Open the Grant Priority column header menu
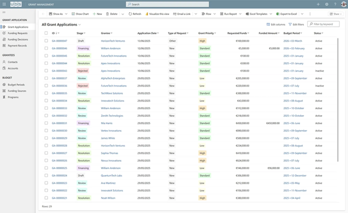Image resolution: width=348 pixels, height=213 pixels. (x=207, y=33)
